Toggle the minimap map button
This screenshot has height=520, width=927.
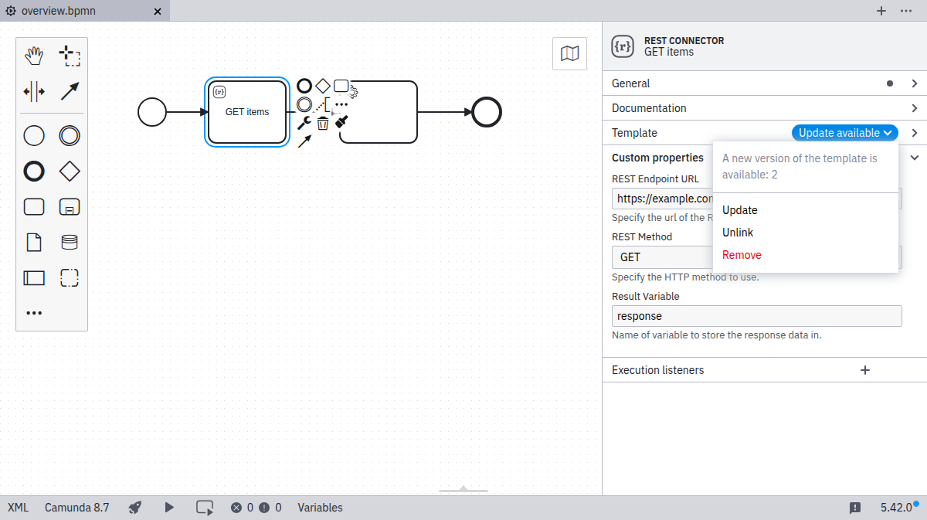(569, 53)
